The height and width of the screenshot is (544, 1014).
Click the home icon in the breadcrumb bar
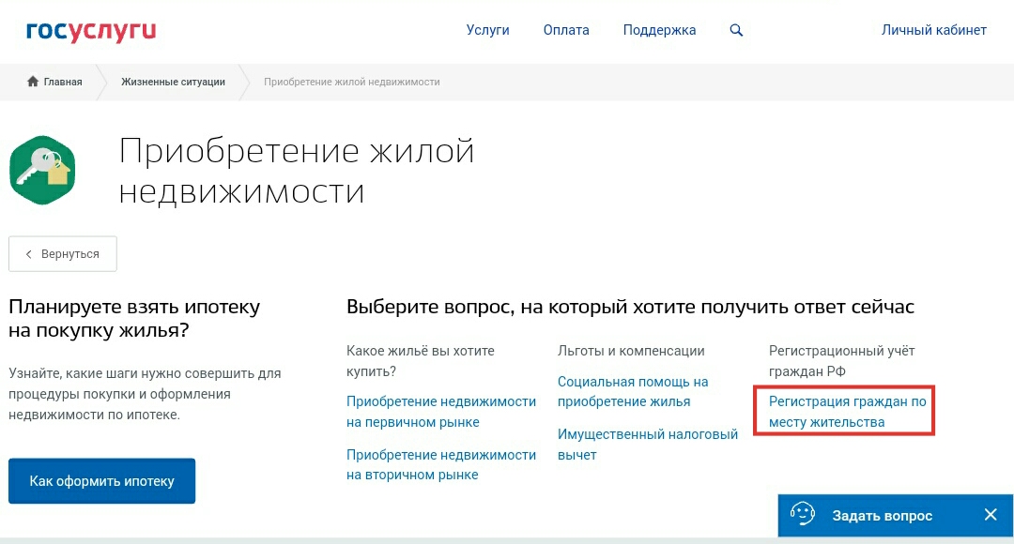33,82
